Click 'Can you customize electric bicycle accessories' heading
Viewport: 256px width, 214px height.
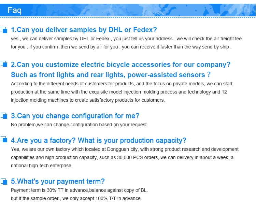[121, 65]
